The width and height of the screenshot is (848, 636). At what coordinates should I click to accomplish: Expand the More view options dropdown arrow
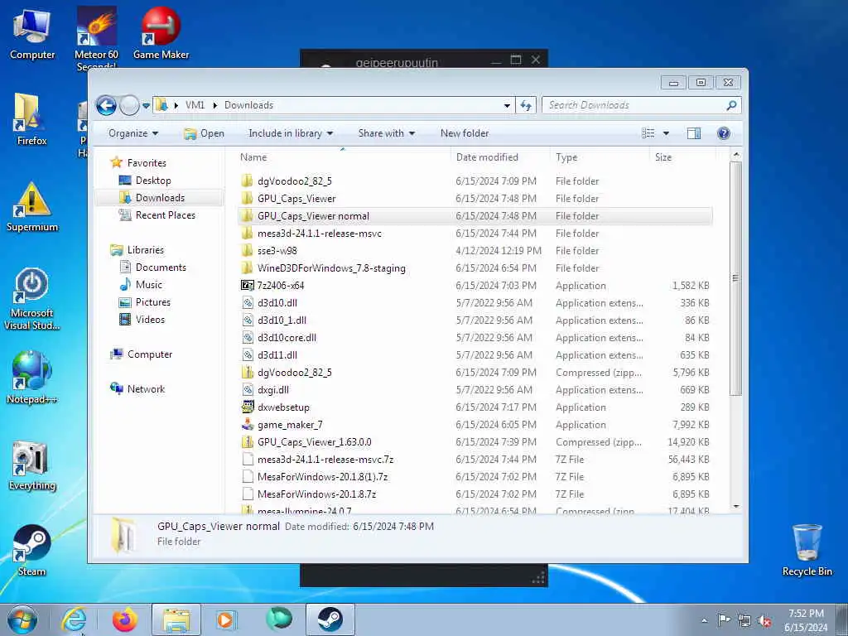(x=666, y=133)
